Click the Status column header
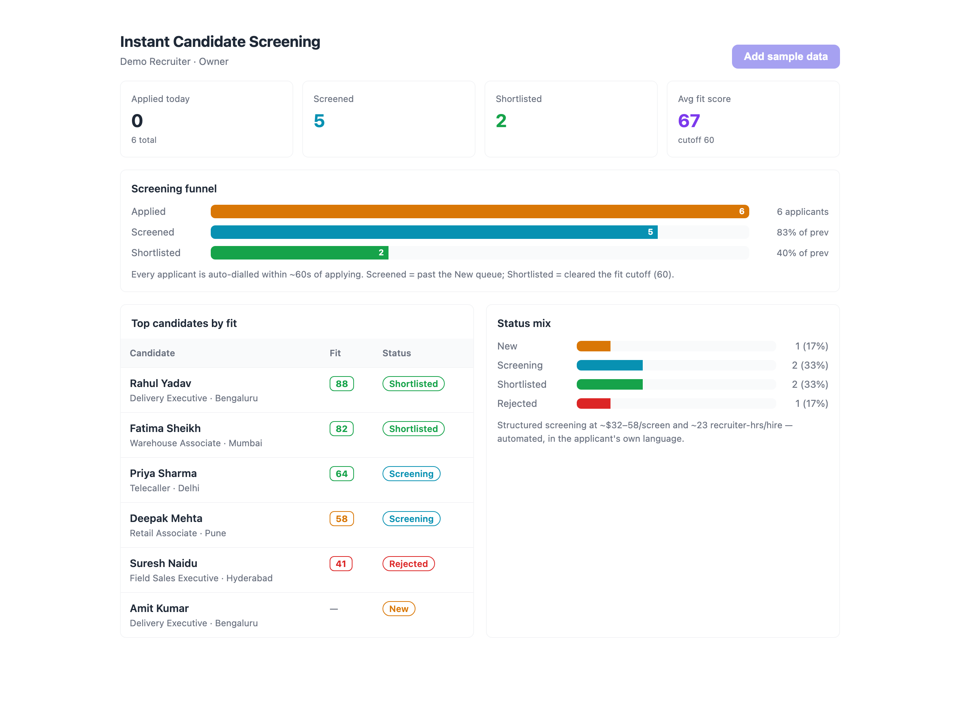 396,353
